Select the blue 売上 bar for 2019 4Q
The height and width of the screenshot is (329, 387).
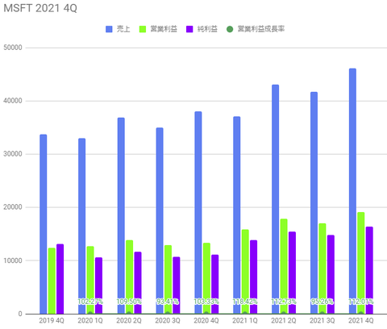44,224
